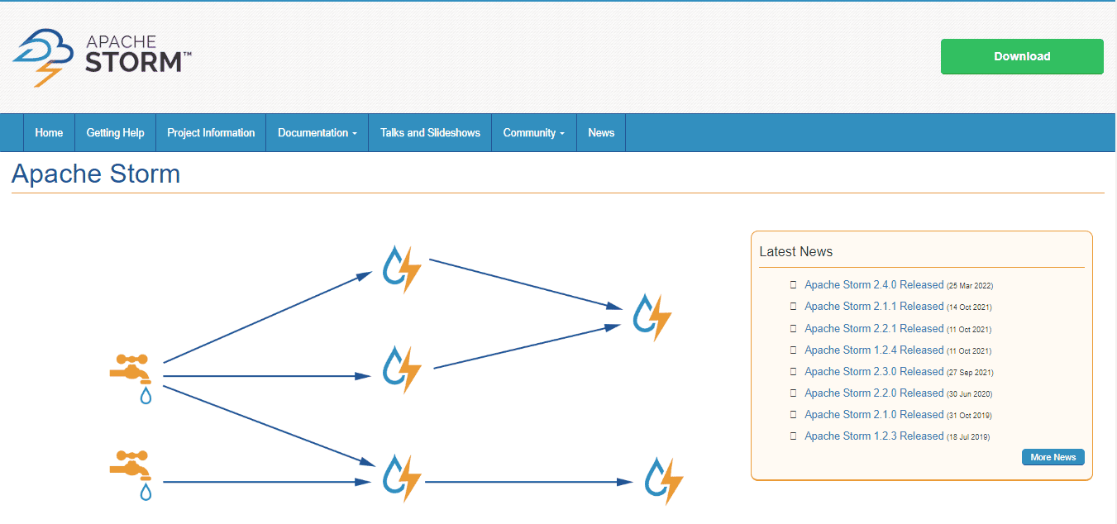Open the Getting Help page
The image size is (1117, 524).
[x=115, y=132]
